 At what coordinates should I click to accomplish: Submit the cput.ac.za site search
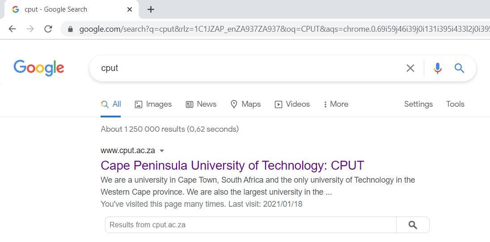(413, 225)
